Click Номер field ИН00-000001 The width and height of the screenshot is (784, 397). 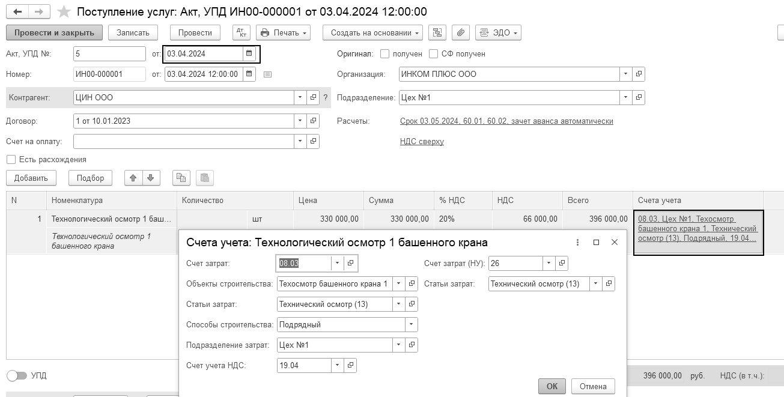(x=109, y=74)
